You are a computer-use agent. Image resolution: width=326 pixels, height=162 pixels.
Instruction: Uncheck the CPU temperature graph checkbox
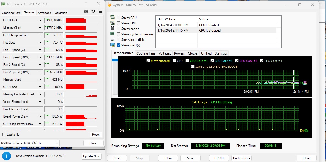tap(174, 61)
